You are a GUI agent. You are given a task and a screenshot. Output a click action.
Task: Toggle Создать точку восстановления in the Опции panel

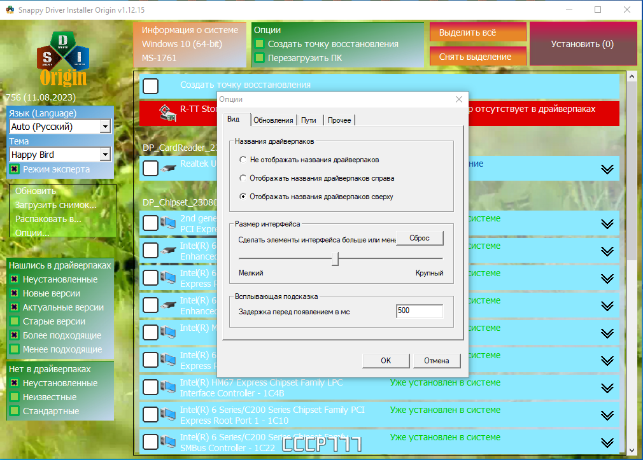pyautogui.click(x=259, y=44)
